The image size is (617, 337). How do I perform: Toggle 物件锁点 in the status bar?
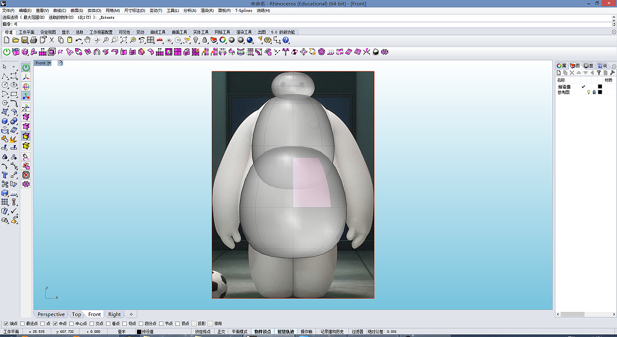click(262, 332)
